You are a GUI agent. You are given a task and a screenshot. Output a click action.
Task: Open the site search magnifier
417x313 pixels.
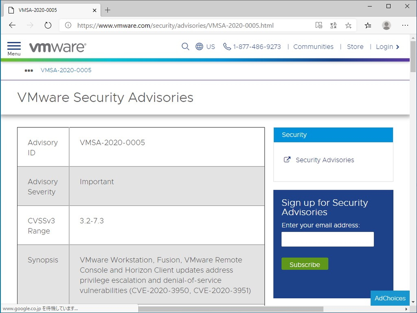185,47
